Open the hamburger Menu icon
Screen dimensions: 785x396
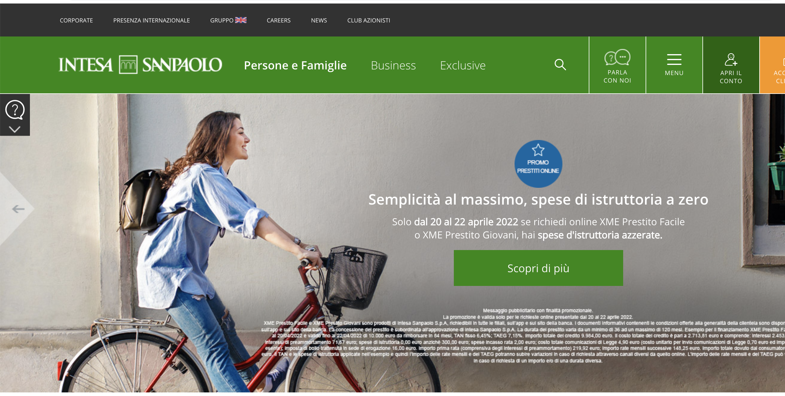click(x=674, y=60)
